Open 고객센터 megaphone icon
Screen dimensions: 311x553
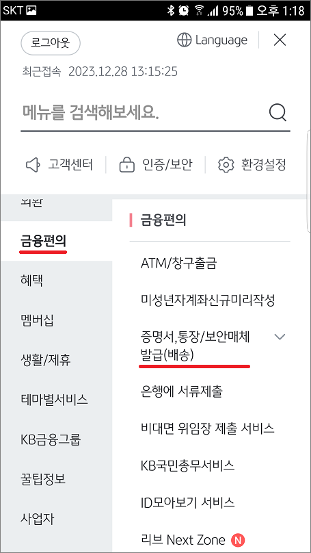click(33, 165)
